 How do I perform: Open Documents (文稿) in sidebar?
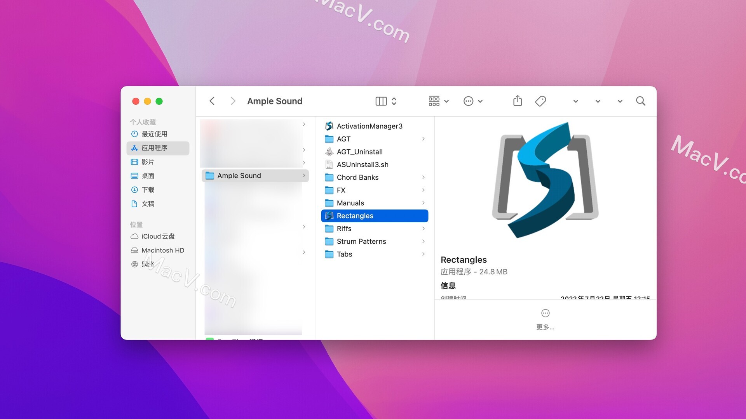click(158, 204)
